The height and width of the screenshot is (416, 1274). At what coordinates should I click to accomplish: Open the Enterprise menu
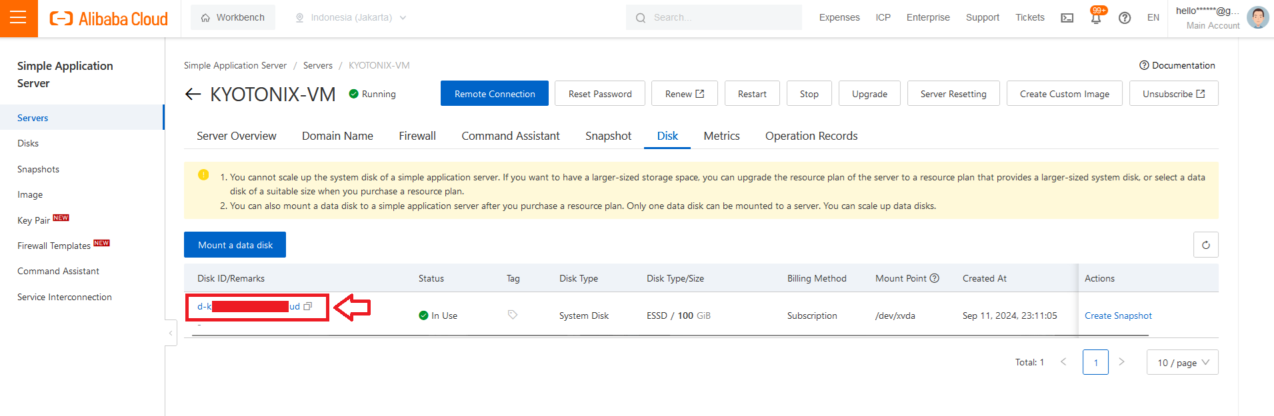point(928,18)
